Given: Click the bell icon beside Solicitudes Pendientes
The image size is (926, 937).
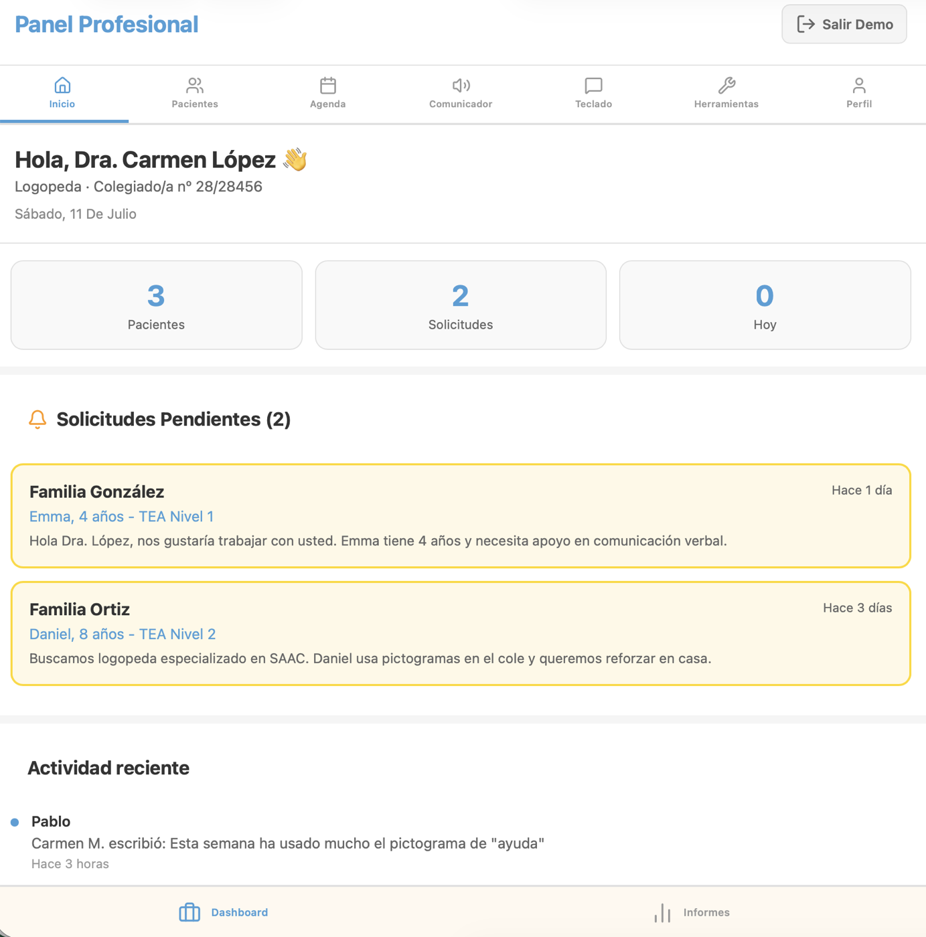Looking at the screenshot, I should [37, 420].
